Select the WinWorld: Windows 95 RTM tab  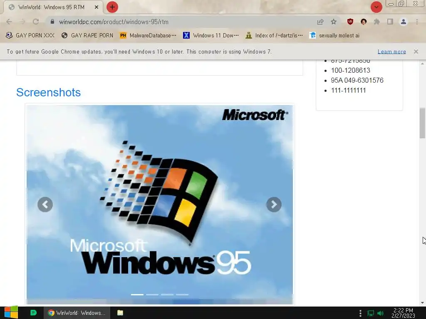51,7
